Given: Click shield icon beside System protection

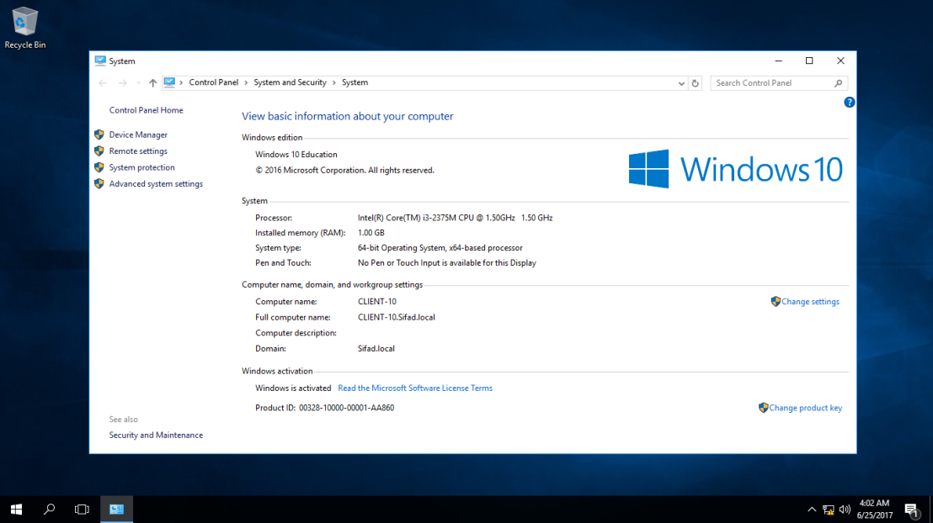Looking at the screenshot, I should [99, 167].
